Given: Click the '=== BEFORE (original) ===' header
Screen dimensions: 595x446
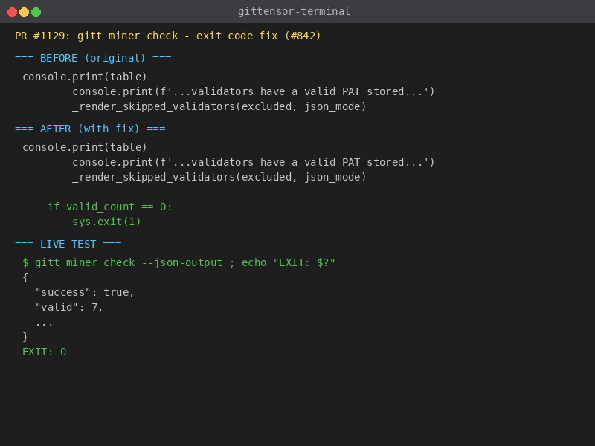Looking at the screenshot, I should point(93,59).
